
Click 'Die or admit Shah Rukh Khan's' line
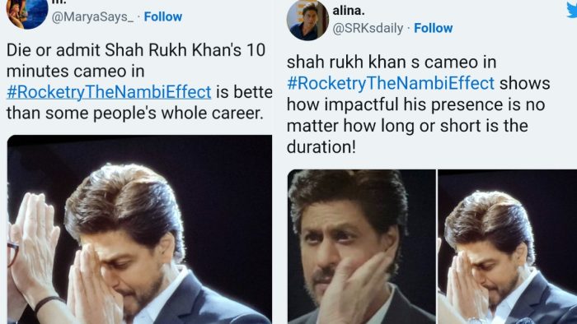[136, 50]
